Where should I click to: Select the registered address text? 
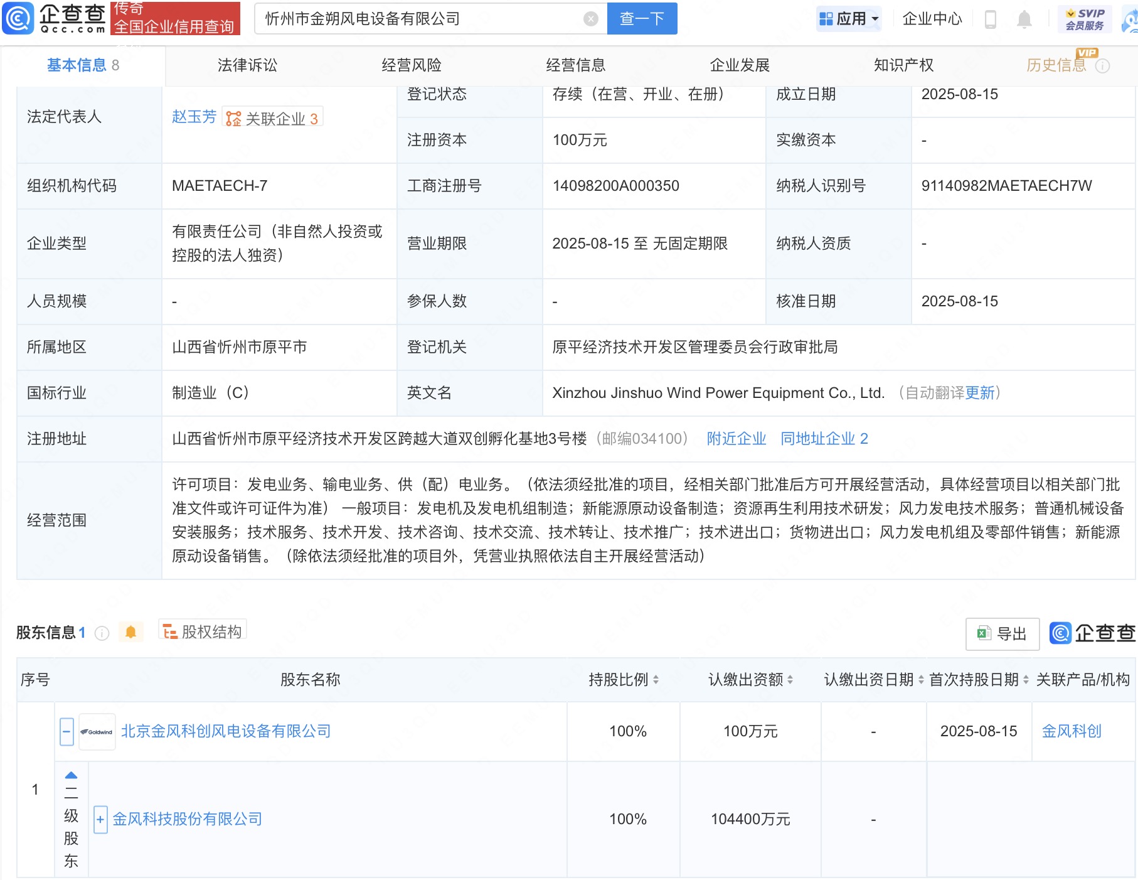[380, 439]
